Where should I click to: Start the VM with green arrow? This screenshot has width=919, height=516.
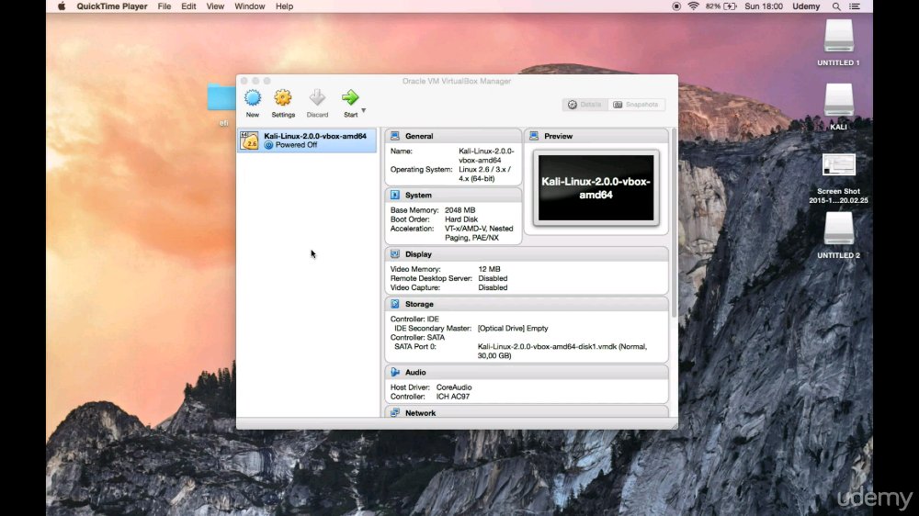tap(350, 98)
